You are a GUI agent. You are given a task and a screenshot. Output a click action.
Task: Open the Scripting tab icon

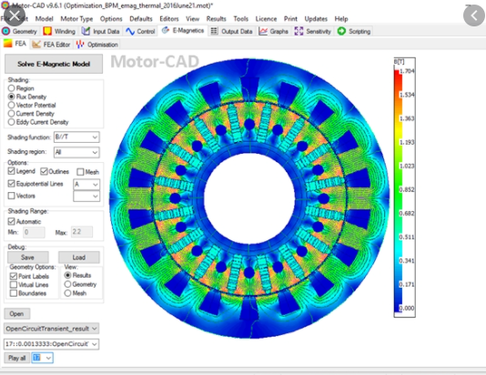(341, 31)
